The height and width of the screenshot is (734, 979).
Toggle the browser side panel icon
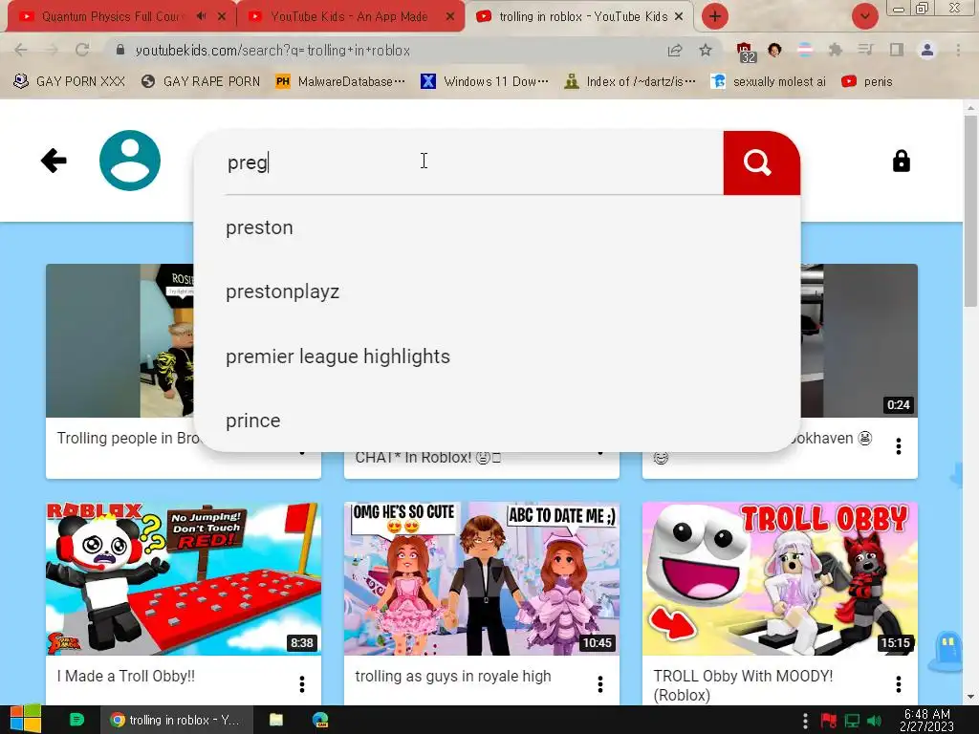897,50
